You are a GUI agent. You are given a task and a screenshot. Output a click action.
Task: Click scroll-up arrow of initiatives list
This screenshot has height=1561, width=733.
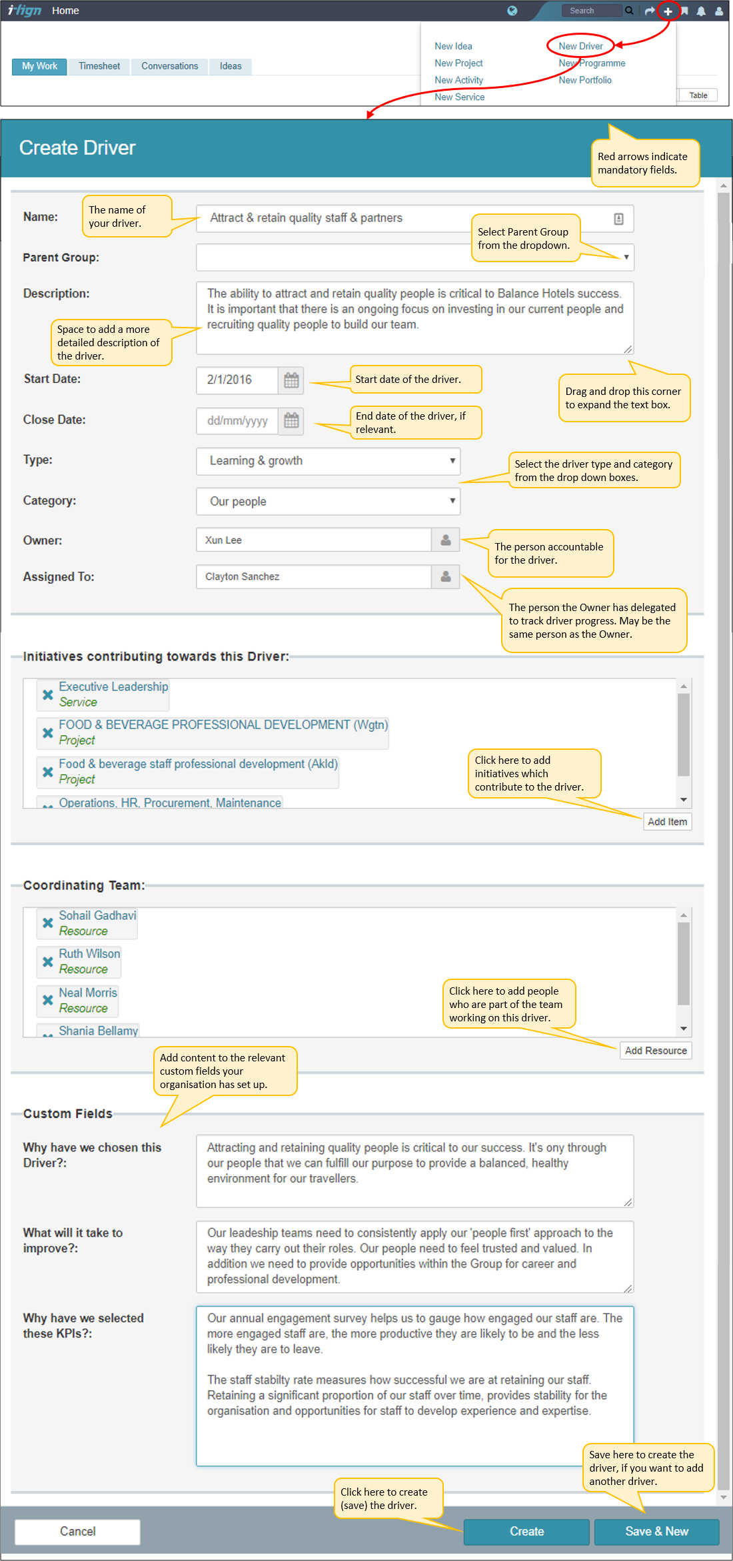[683, 686]
